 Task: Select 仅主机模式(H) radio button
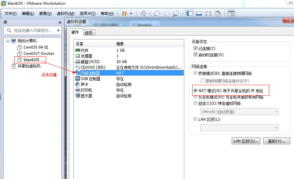coord(195,97)
